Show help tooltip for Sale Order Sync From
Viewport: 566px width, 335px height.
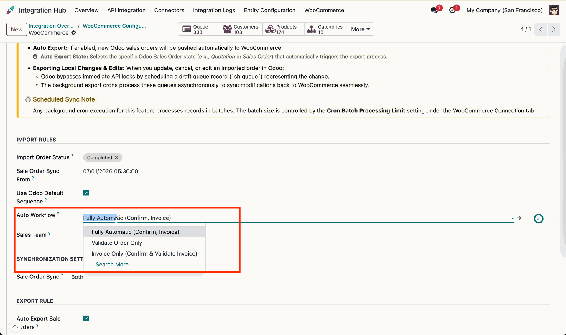click(33, 178)
